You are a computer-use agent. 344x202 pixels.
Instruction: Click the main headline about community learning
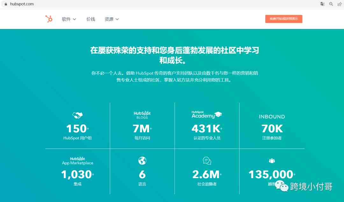(175, 55)
